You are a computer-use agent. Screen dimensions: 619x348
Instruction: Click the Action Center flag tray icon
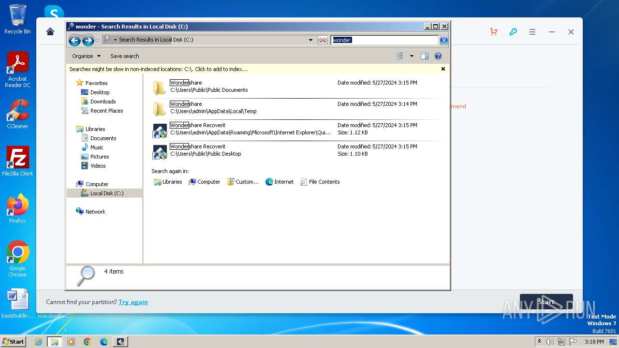click(x=573, y=342)
